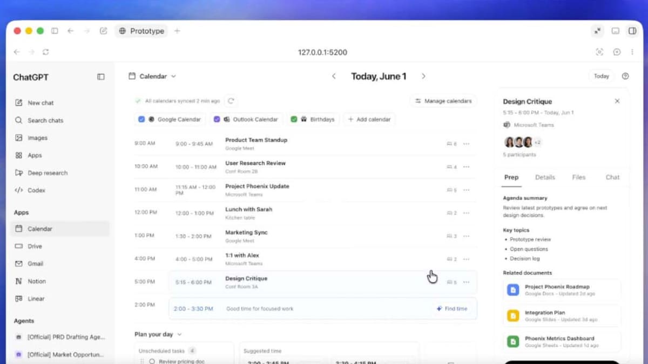Click the address bar URL 127.0.0.1:5200
This screenshot has width=648, height=364.
(322, 52)
